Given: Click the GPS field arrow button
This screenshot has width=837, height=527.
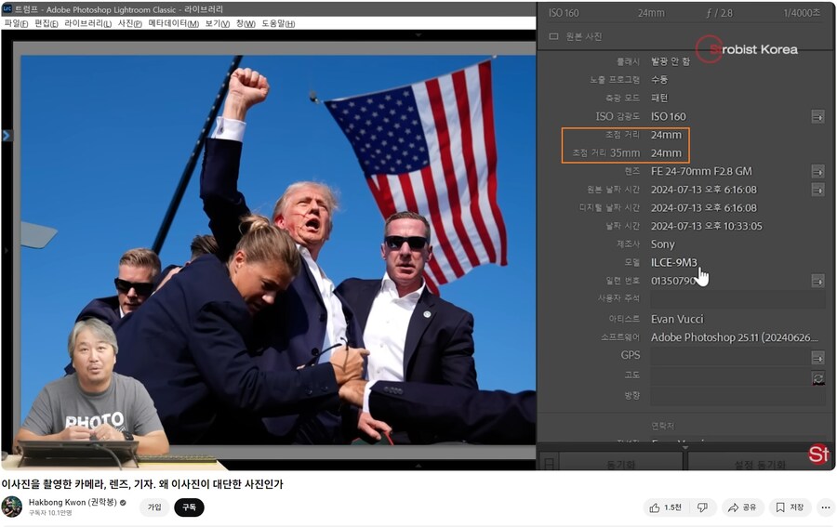Looking at the screenshot, I should (817, 357).
